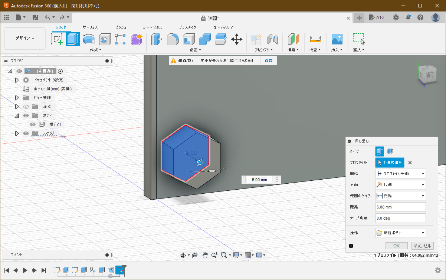Image resolution: width=446 pixels, height=280 pixels.
Task: Click the Cancel button in Extrude dialog
Action: [422, 246]
